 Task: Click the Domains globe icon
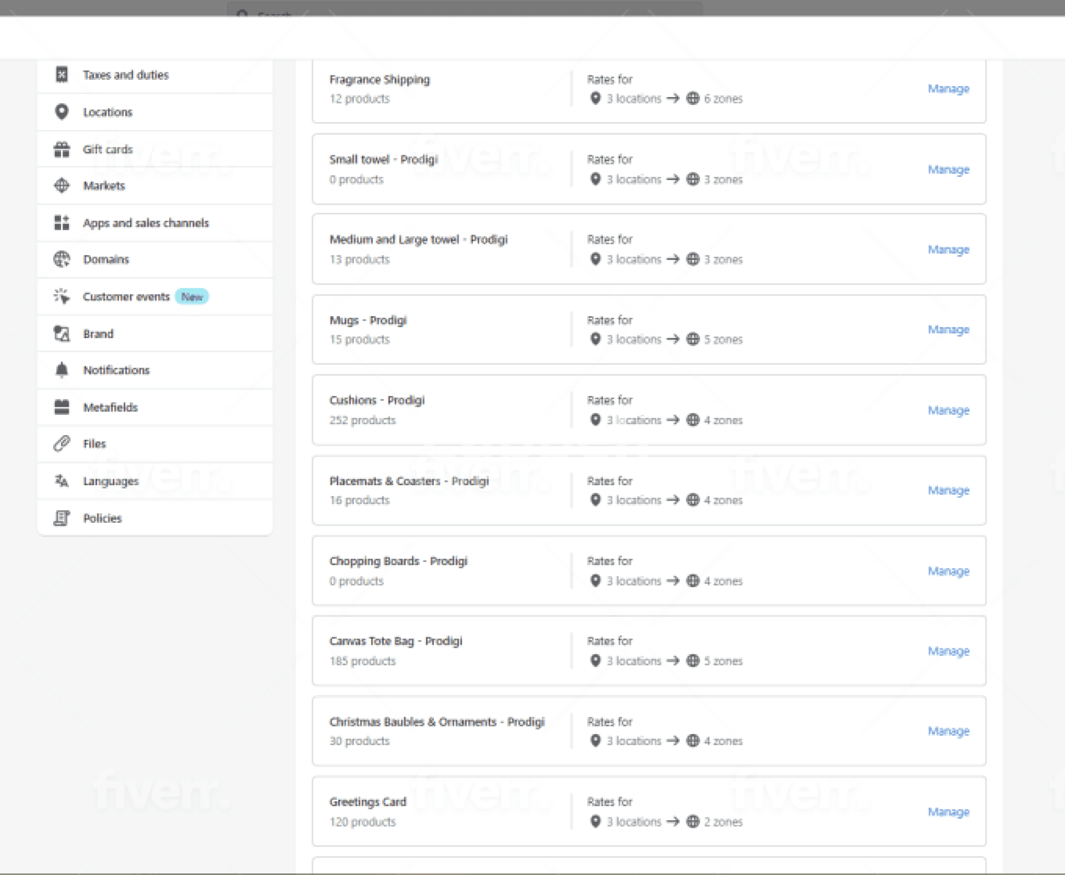(x=62, y=260)
